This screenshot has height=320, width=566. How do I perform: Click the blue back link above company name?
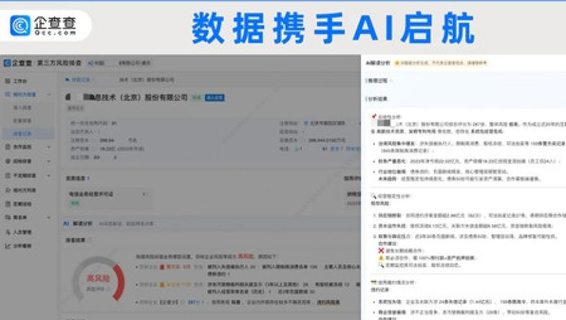coord(78,80)
